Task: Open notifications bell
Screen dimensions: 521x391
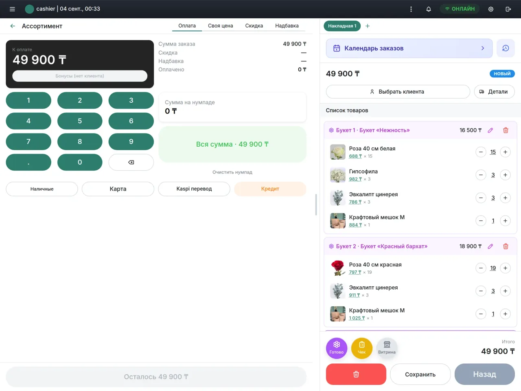Action: click(429, 9)
